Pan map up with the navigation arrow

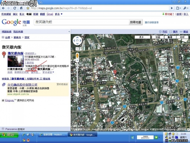coord(77,38)
